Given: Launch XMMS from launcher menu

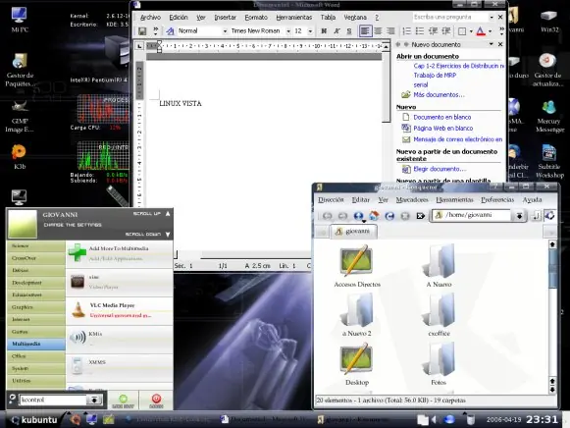Looking at the screenshot, I should click(x=120, y=367).
